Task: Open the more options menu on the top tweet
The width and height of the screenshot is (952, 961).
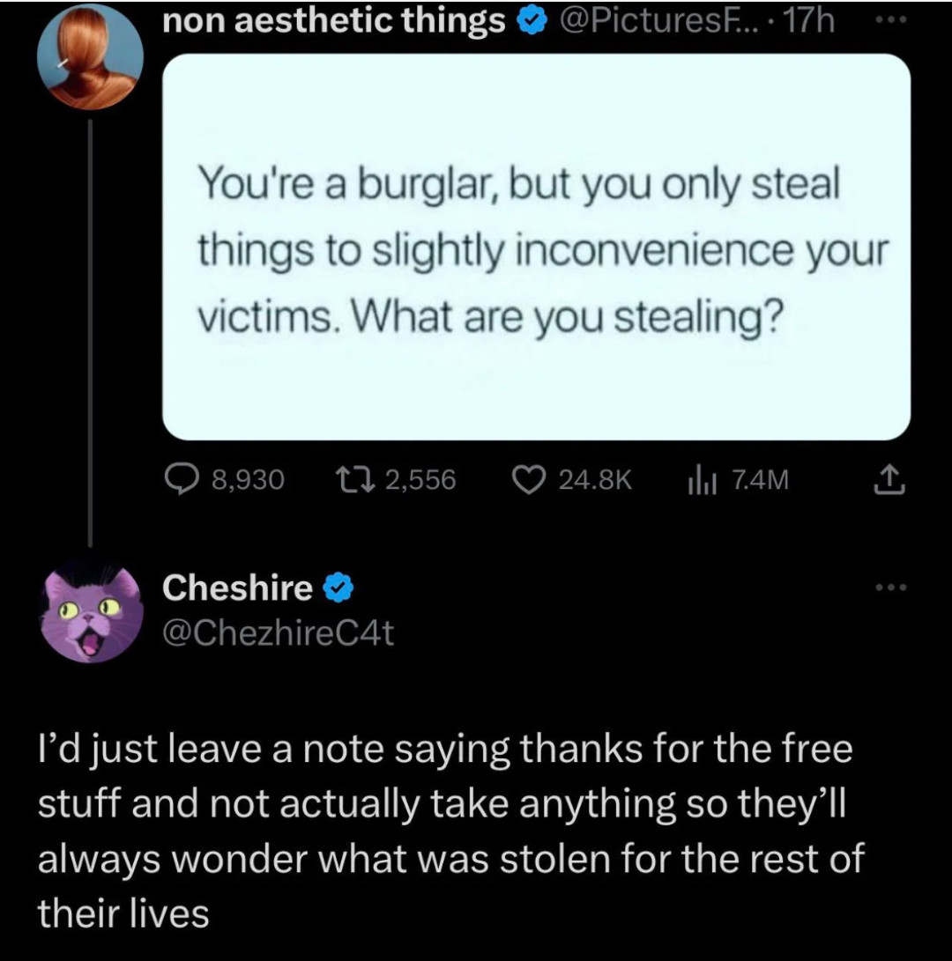Action: (x=892, y=19)
